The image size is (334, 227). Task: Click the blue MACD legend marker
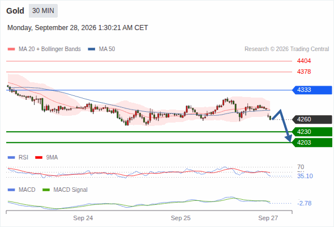11,190
